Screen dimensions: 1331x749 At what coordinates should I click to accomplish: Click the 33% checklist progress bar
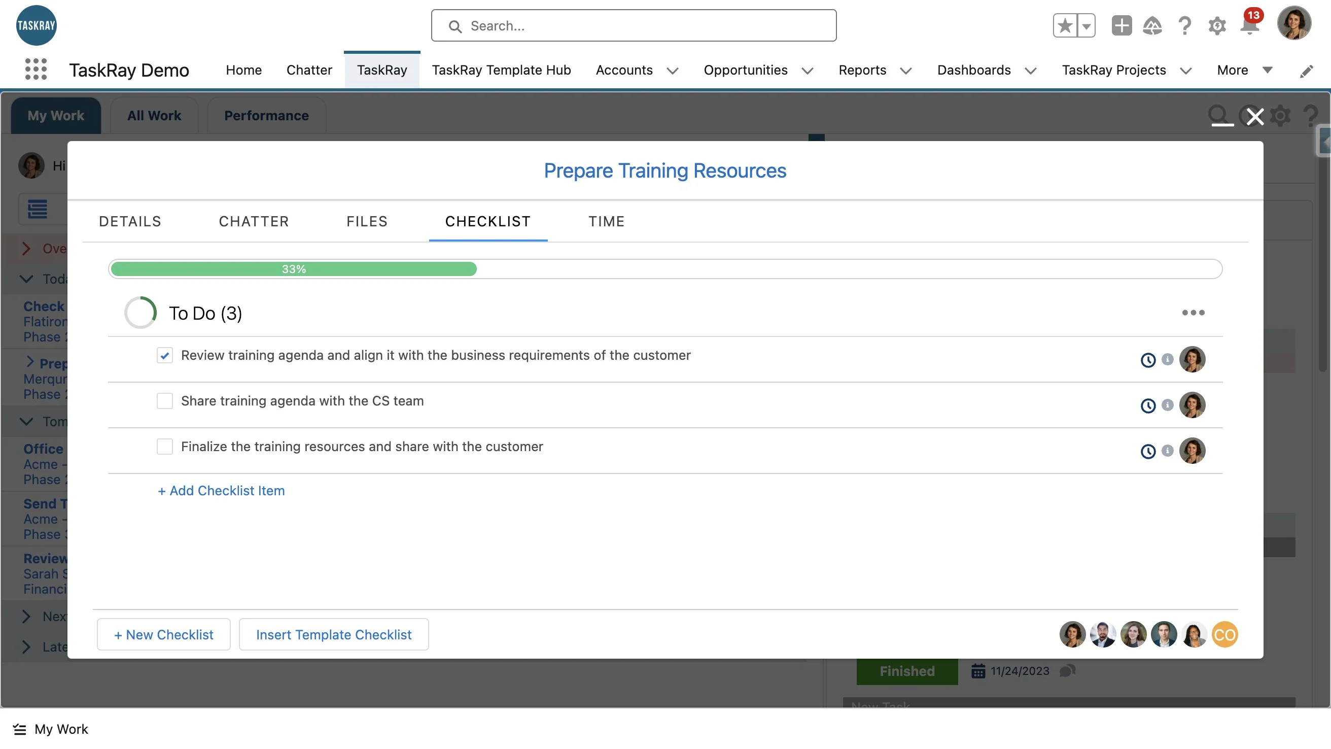pyautogui.click(x=294, y=269)
